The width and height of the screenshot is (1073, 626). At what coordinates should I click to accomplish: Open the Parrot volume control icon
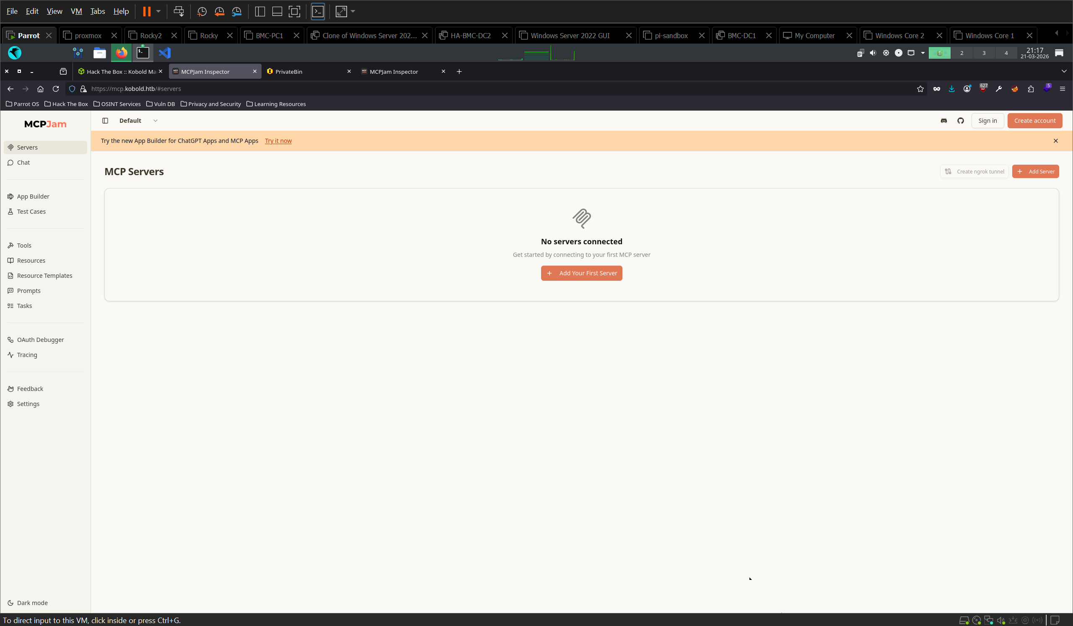[873, 53]
